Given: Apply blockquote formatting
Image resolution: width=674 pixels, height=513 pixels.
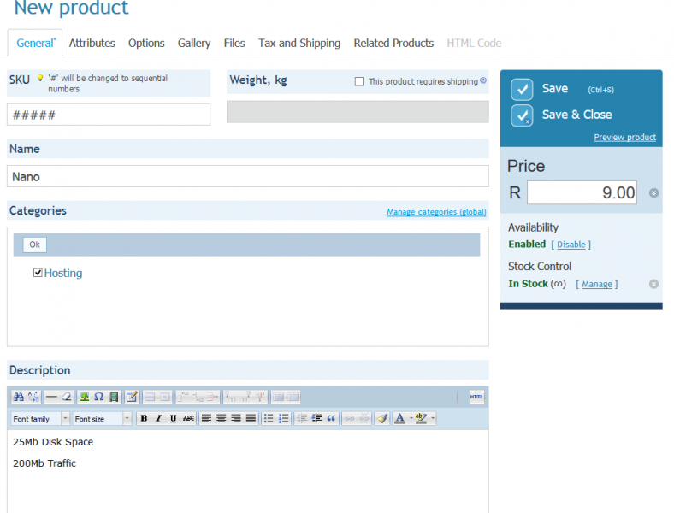Looking at the screenshot, I should [331, 418].
